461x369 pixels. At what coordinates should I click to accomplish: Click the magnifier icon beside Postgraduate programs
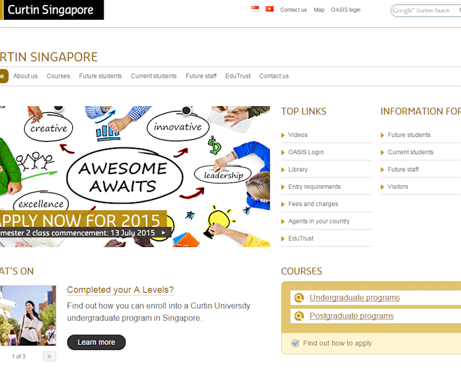tap(299, 316)
